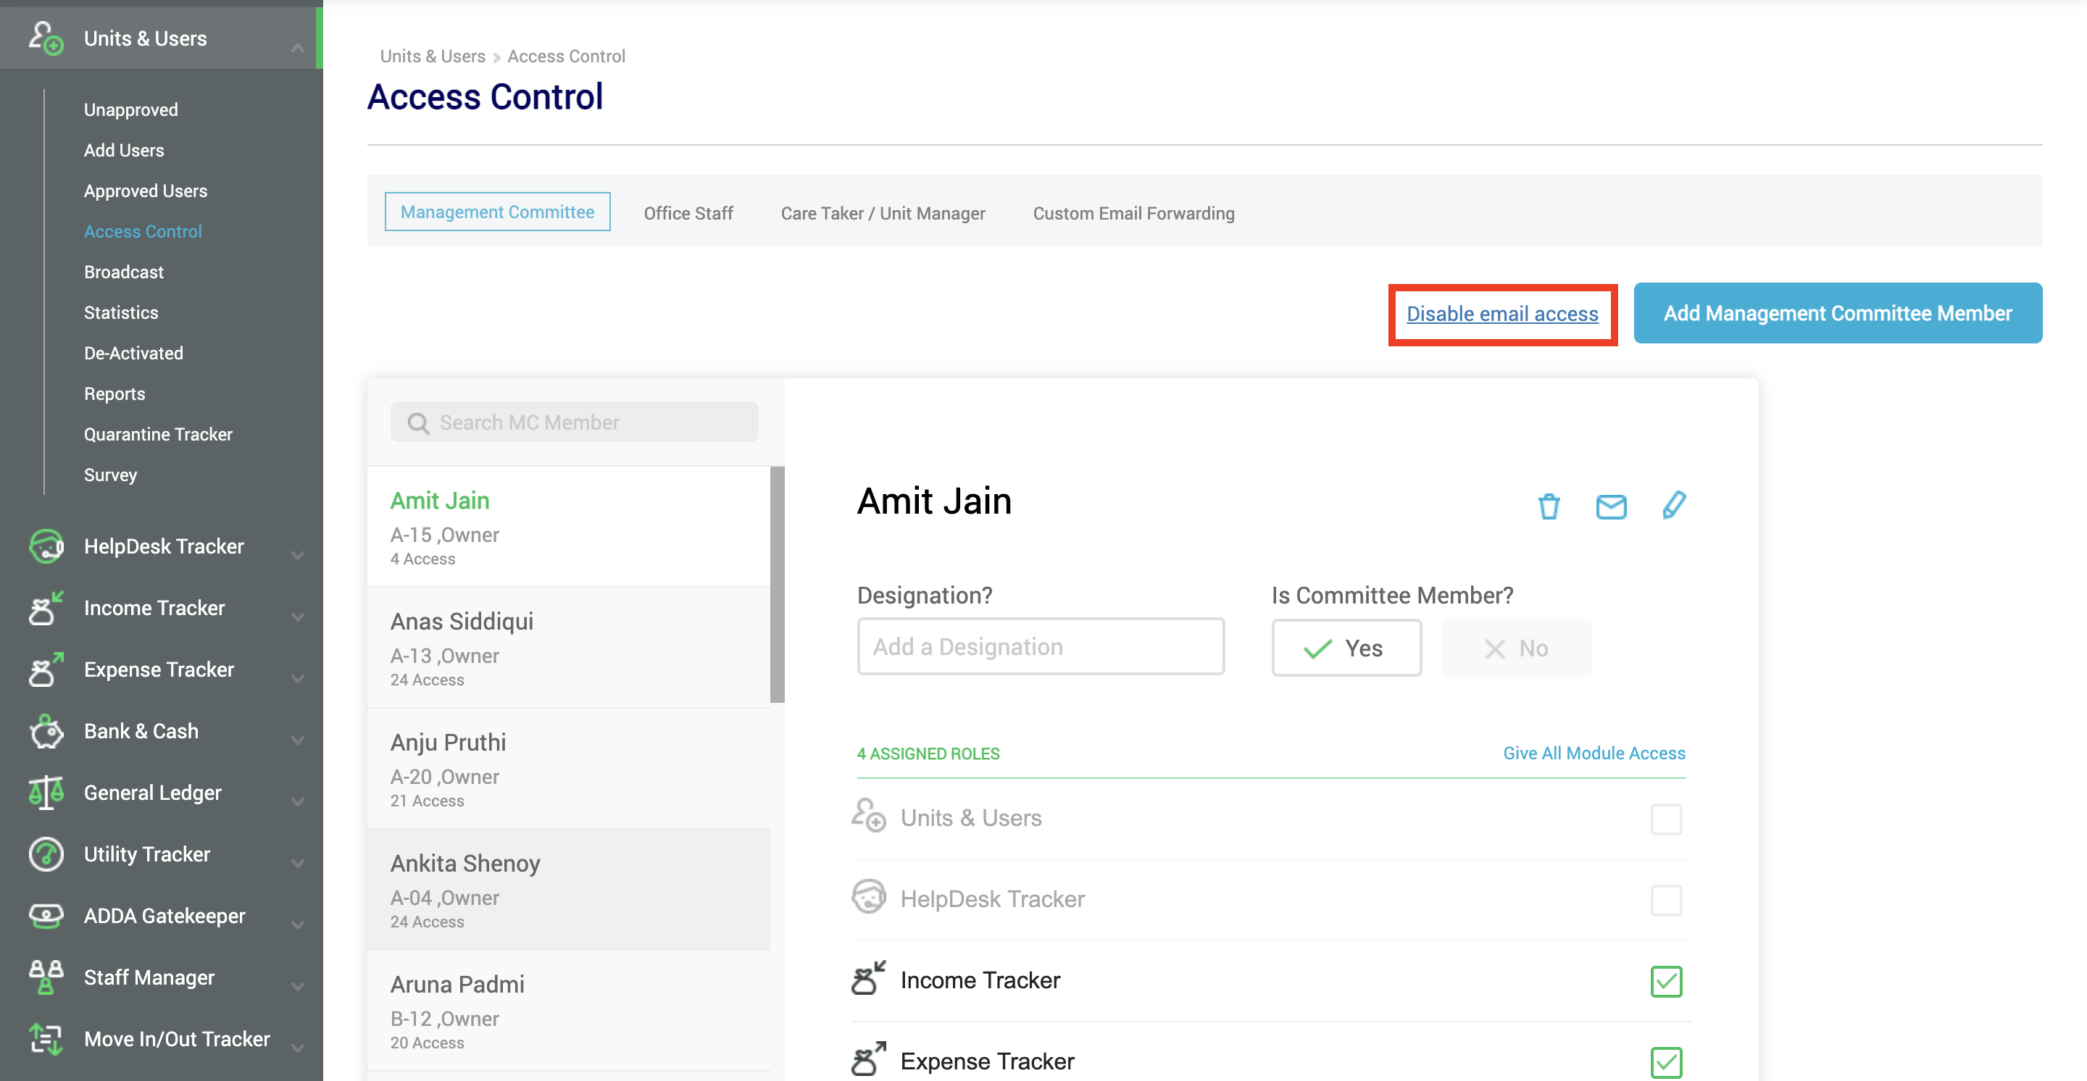Uncheck Income Tracker role checkbox
Viewport: 2087px width, 1081px height.
coord(1666,982)
